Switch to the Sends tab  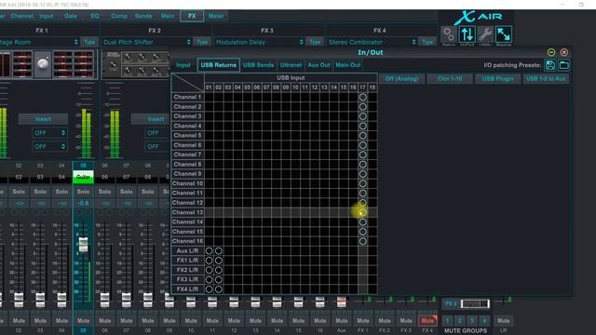tap(143, 16)
